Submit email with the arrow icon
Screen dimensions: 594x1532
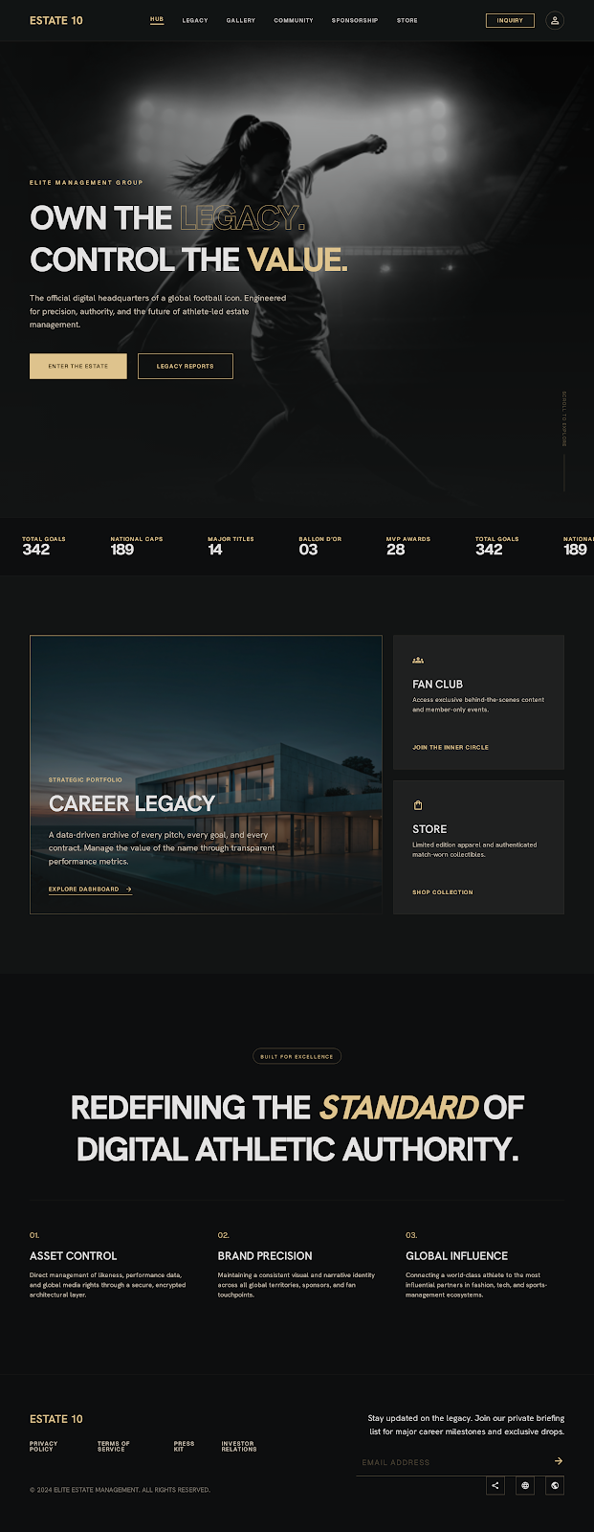[558, 1461]
